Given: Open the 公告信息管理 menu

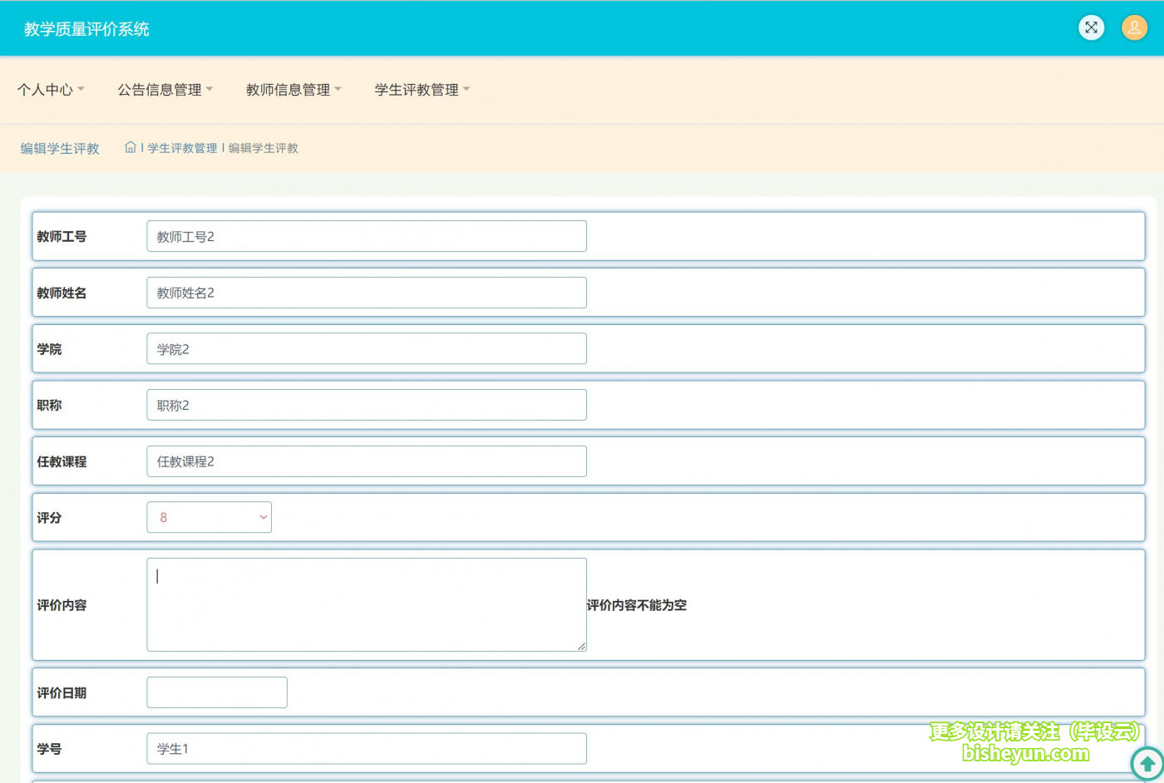Looking at the screenshot, I should [165, 90].
